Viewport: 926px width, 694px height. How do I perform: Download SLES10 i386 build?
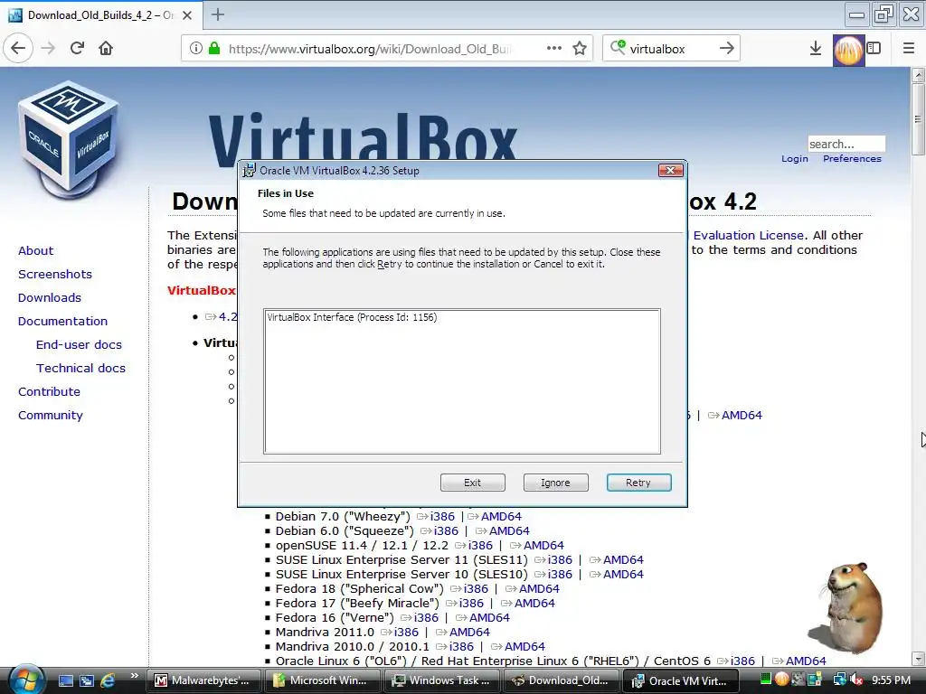tap(560, 574)
